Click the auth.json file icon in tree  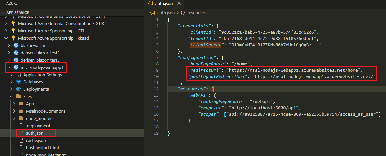(21, 133)
